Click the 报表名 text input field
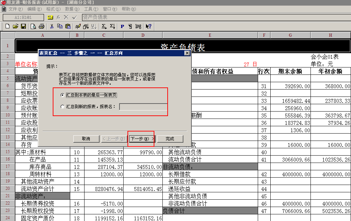This screenshot has height=221, width=351. [x=143, y=107]
